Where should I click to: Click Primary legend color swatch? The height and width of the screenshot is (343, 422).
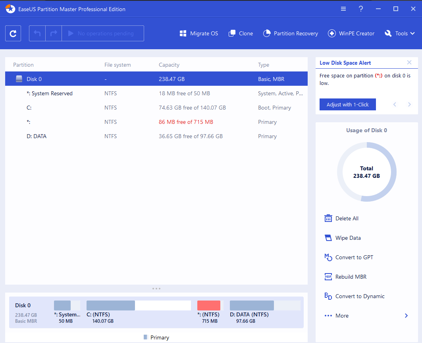click(x=146, y=337)
